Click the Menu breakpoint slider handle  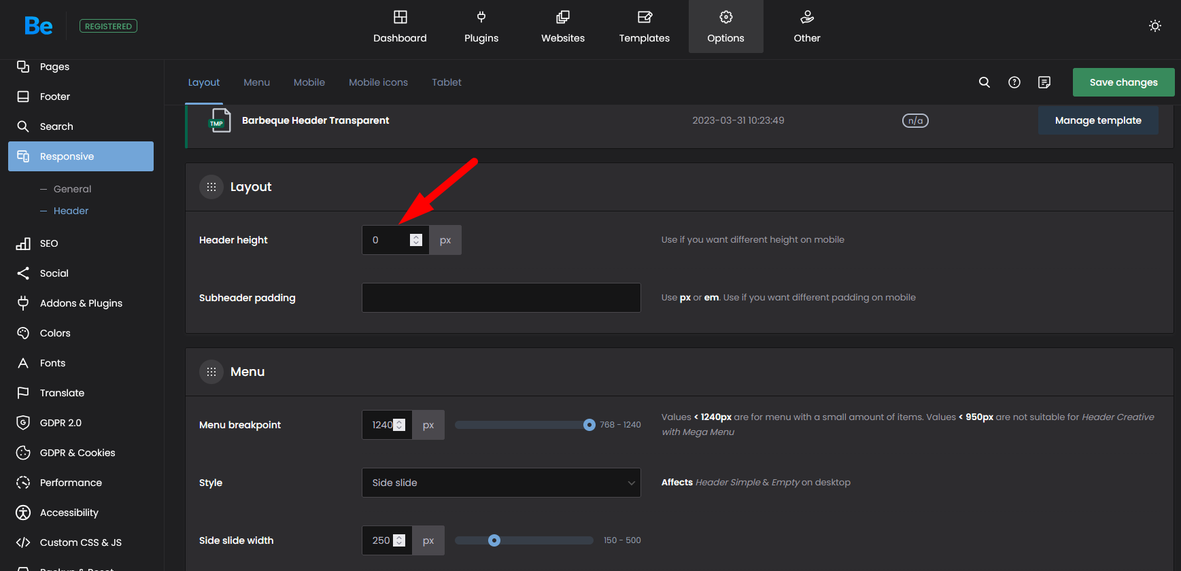coord(589,425)
